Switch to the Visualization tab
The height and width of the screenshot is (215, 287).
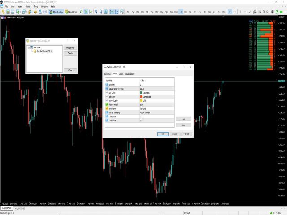[x=130, y=74]
